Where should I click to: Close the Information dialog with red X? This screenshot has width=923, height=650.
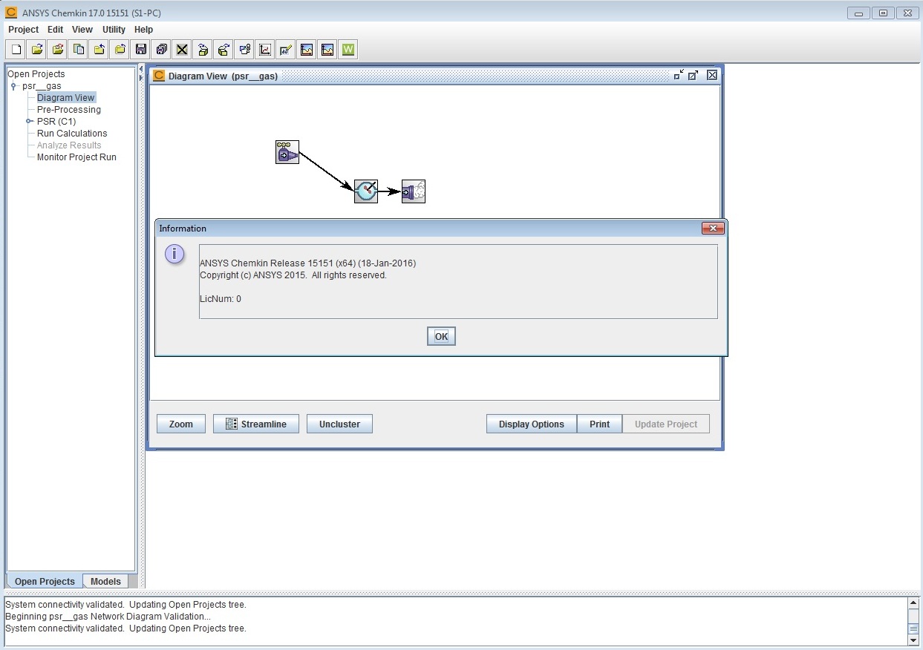coord(713,229)
